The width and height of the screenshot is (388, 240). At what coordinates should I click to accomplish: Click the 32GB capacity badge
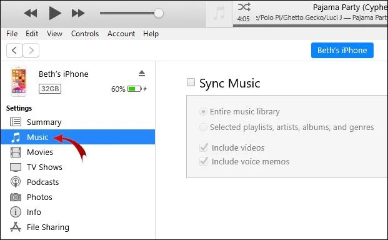[x=50, y=89]
